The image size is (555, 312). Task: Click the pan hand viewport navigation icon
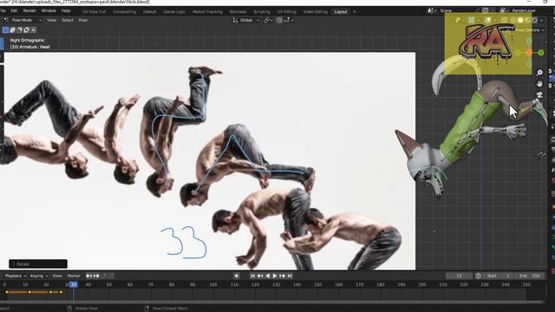pyautogui.click(x=539, y=84)
